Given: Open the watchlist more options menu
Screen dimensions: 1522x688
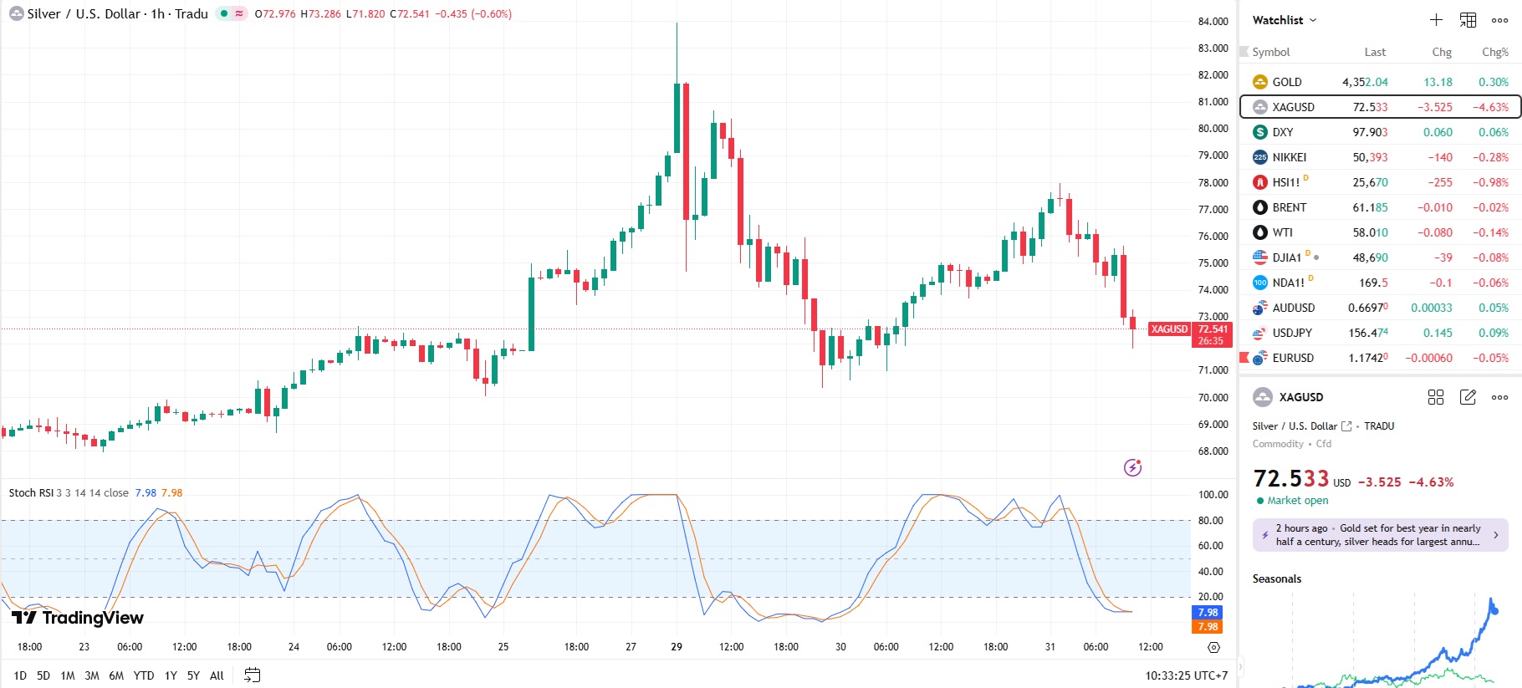Looking at the screenshot, I should click(x=1499, y=20).
